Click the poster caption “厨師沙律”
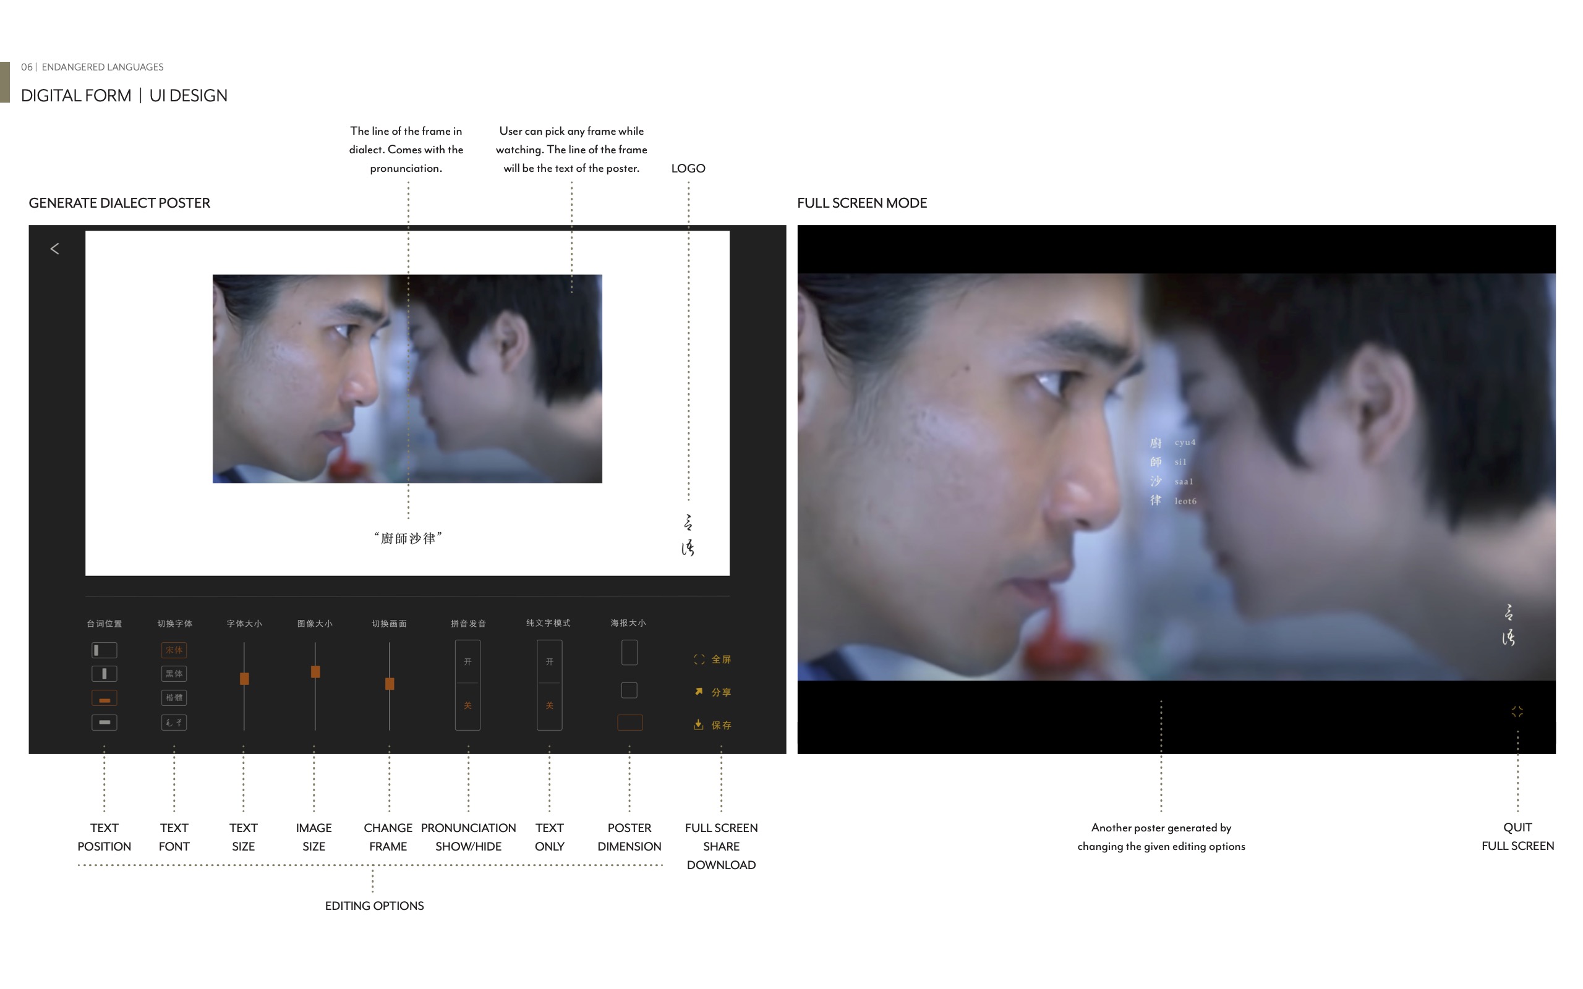The height and width of the screenshot is (989, 1583). click(x=408, y=538)
